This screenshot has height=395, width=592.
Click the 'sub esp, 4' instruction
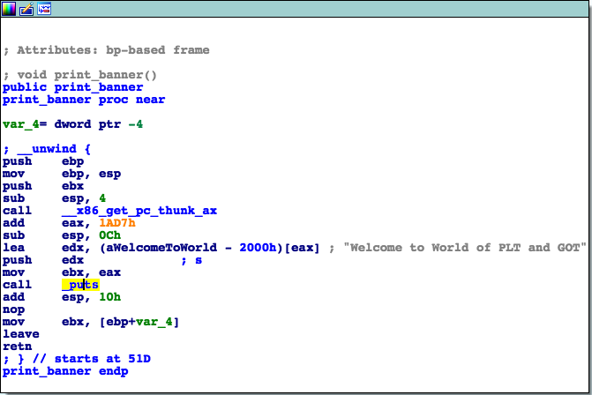[54, 198]
